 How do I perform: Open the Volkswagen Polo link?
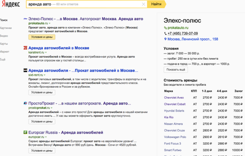coord(175,137)
